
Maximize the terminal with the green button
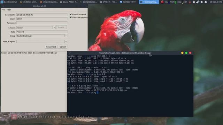186,53
